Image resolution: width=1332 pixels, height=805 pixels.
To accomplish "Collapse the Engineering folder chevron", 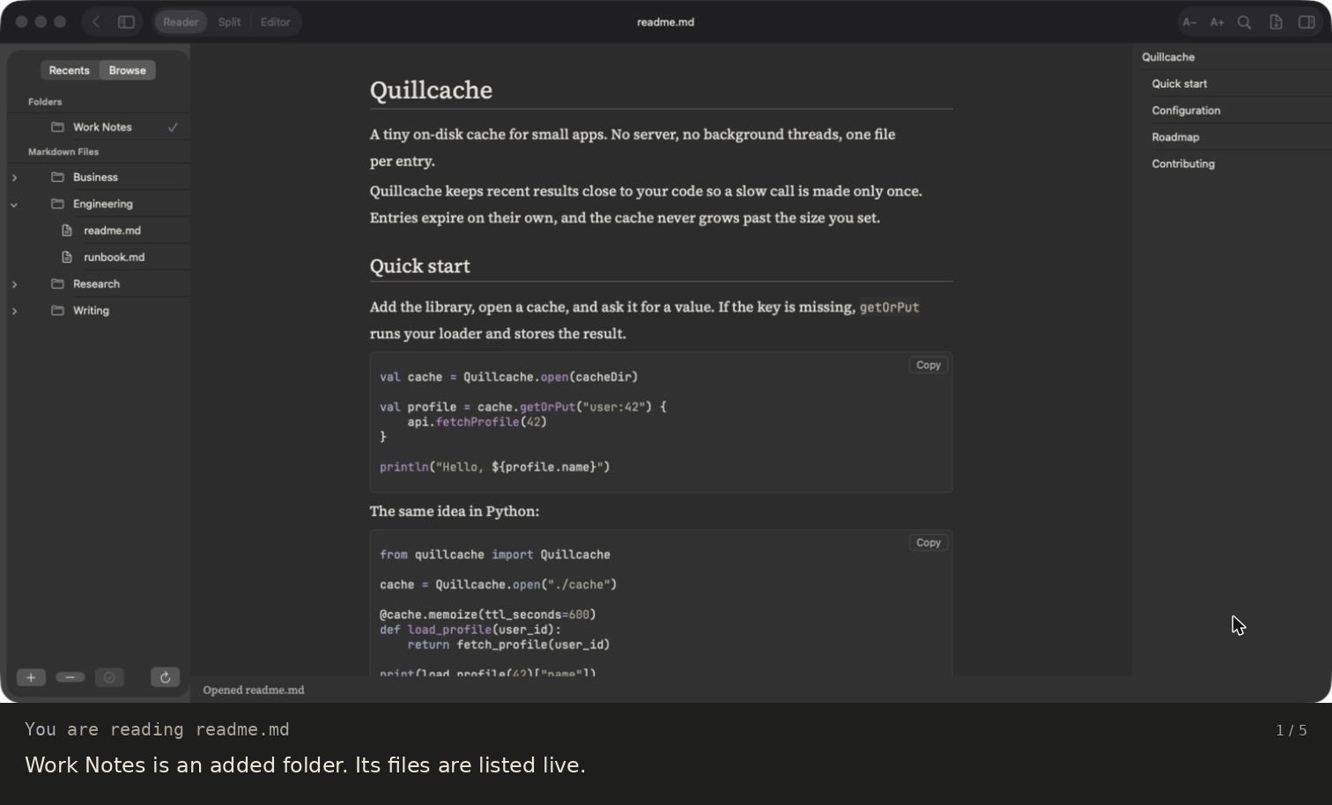I will (x=14, y=204).
